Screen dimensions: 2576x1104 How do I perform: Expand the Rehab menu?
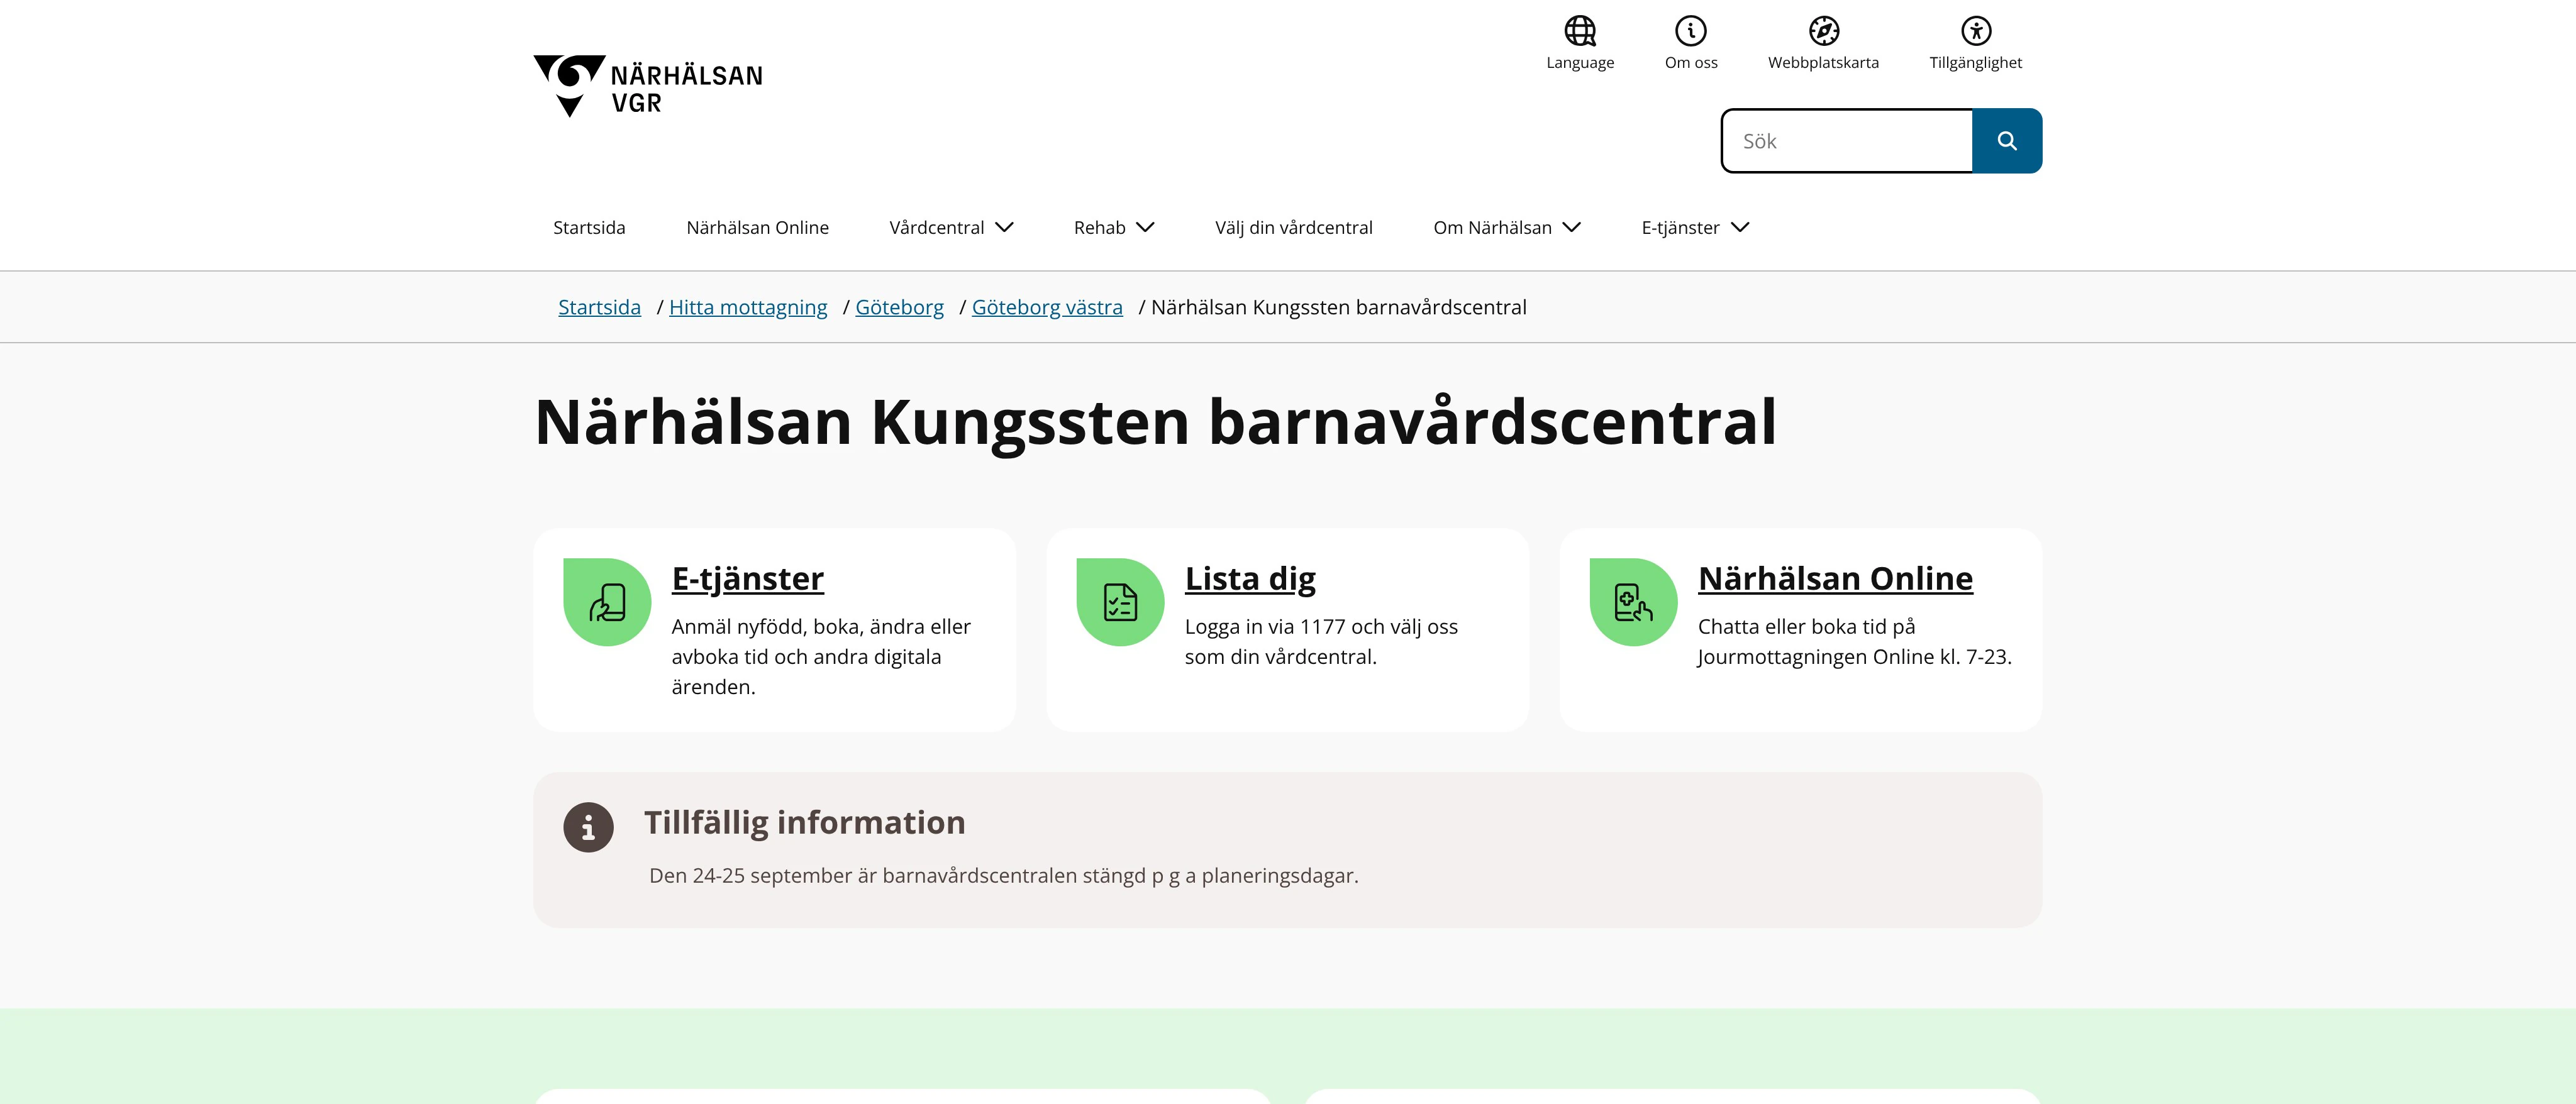(x=1114, y=228)
